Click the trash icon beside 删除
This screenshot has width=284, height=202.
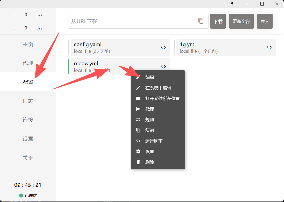pos(138,162)
